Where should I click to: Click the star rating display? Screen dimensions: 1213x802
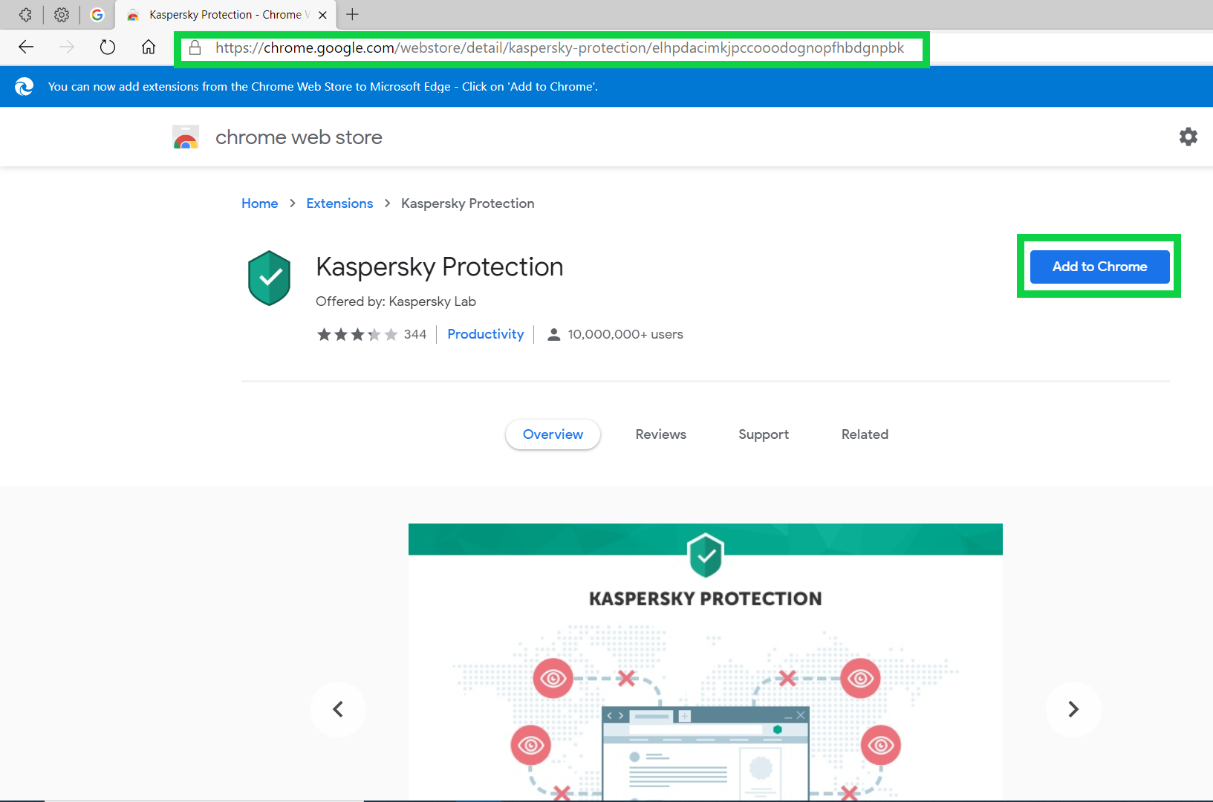pos(357,335)
